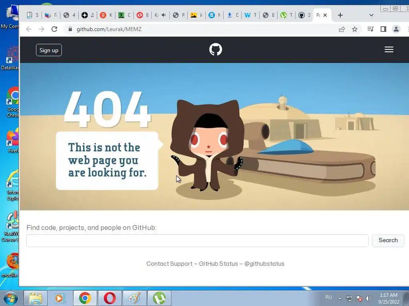Go forward with the forward arrow
The height and width of the screenshot is (306, 409).
pos(42,29)
